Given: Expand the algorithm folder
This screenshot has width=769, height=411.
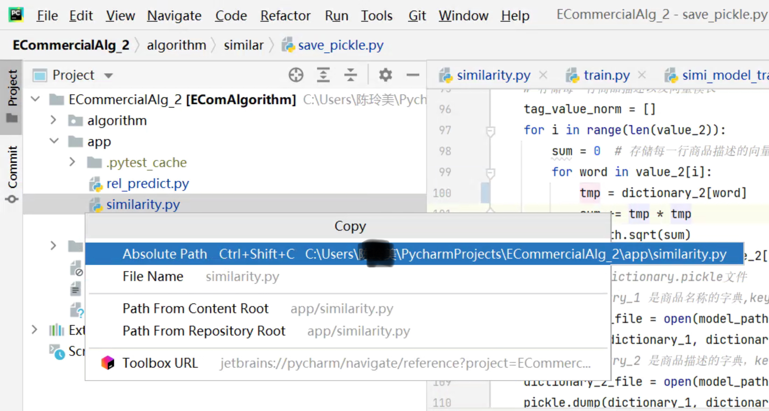Looking at the screenshot, I should coord(53,120).
